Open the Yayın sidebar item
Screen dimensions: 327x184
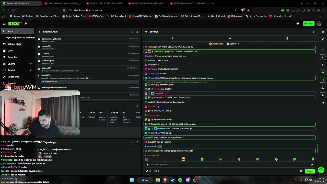coord(17,31)
